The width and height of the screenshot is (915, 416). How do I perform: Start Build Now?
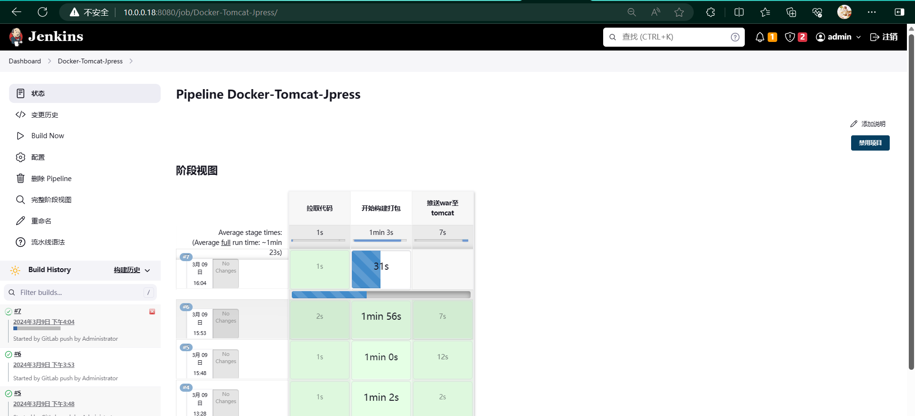(85, 136)
